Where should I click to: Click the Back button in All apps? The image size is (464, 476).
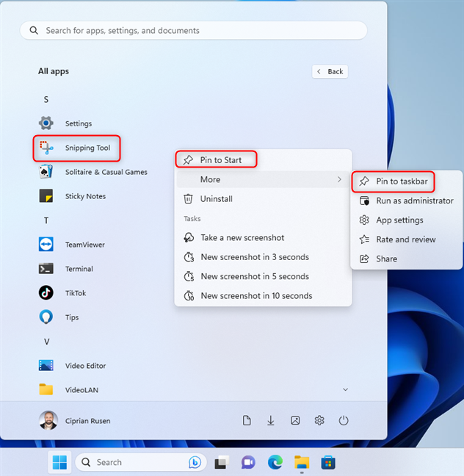coord(330,72)
